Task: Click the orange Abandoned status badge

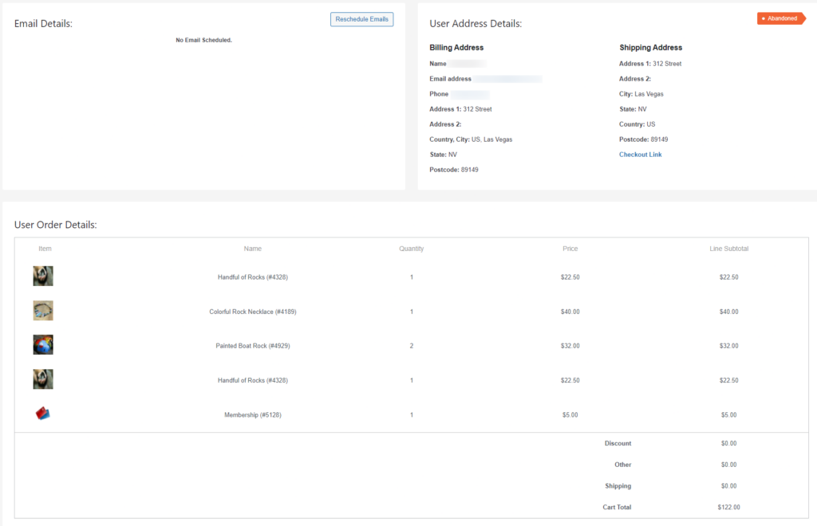Action: pos(780,18)
